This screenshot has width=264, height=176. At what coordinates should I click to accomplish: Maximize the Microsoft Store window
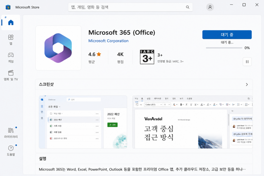[244, 5]
